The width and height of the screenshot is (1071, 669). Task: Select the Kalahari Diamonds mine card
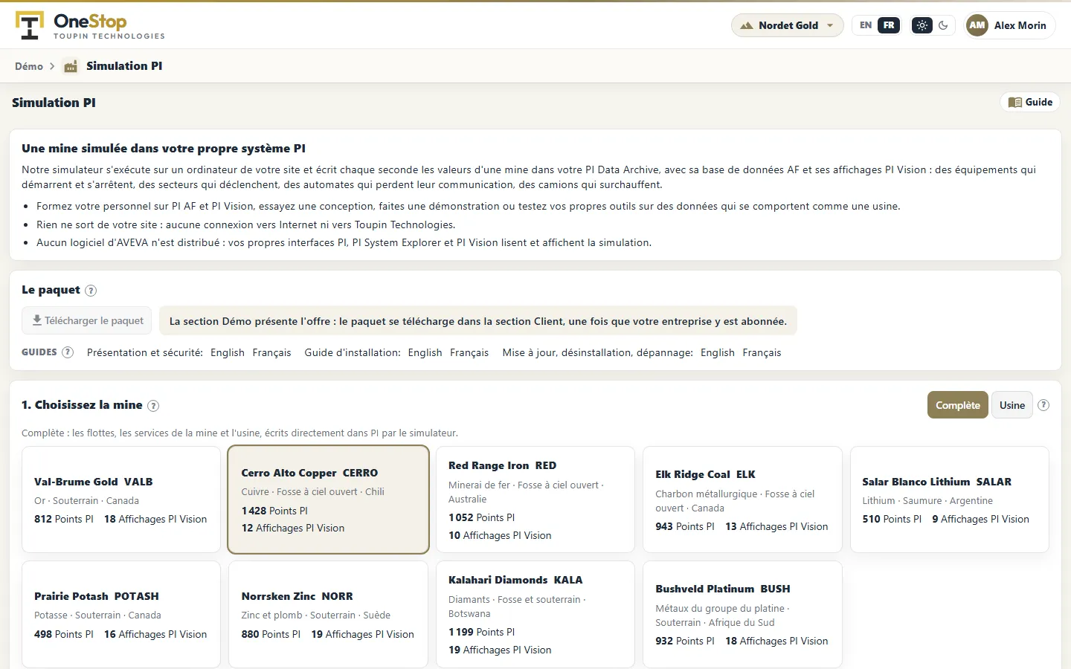pos(535,615)
